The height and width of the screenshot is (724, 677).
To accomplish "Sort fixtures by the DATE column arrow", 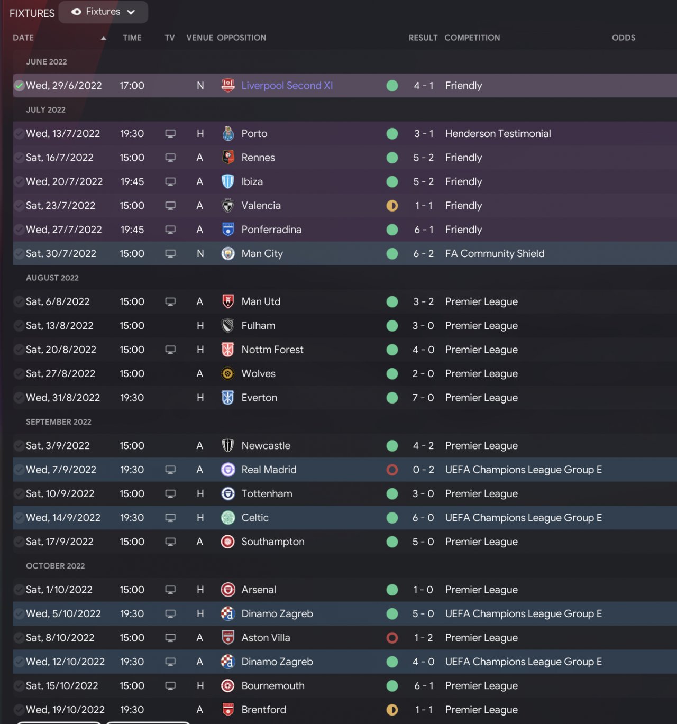I will (103, 38).
